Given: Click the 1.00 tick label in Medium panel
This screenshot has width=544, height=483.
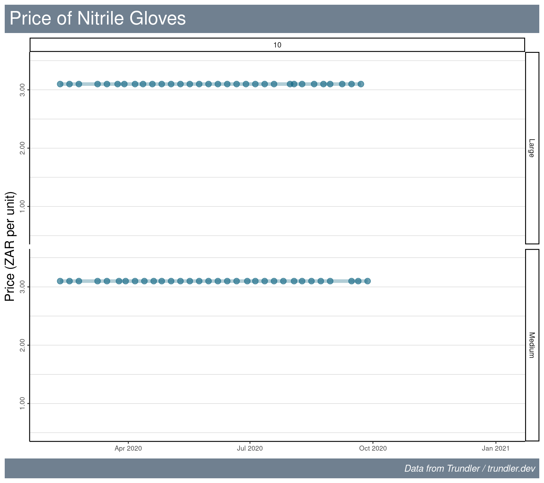Looking at the screenshot, I should tap(22, 403).
